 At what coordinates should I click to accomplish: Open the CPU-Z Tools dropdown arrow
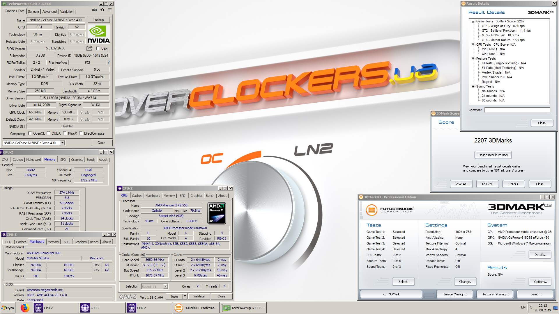[184, 296]
